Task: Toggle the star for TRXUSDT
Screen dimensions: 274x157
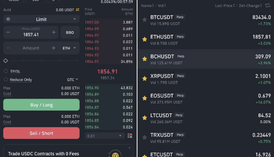Action: click(x=144, y=137)
